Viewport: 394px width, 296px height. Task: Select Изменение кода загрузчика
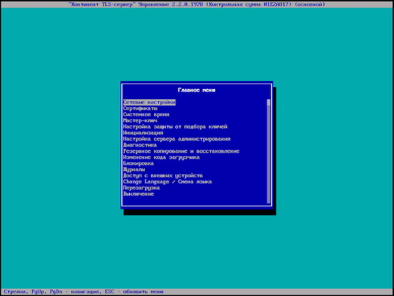point(161,157)
